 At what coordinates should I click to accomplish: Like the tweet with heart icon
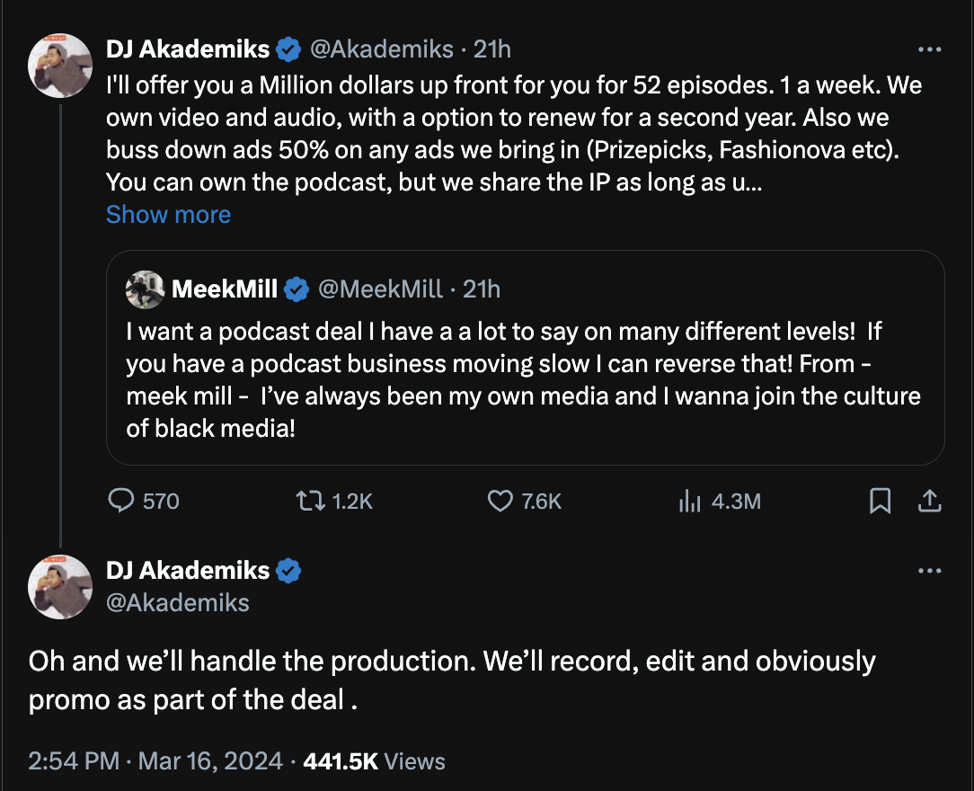click(500, 501)
